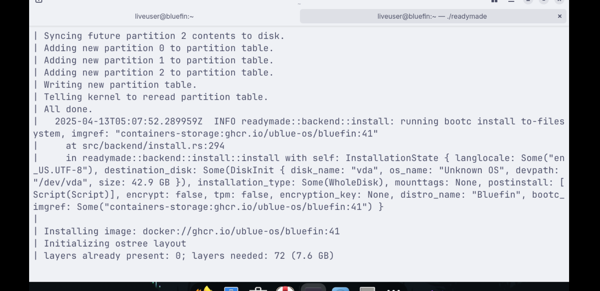Minimize the terminal window
Viewport: 600px width, 291px height.
528,1
